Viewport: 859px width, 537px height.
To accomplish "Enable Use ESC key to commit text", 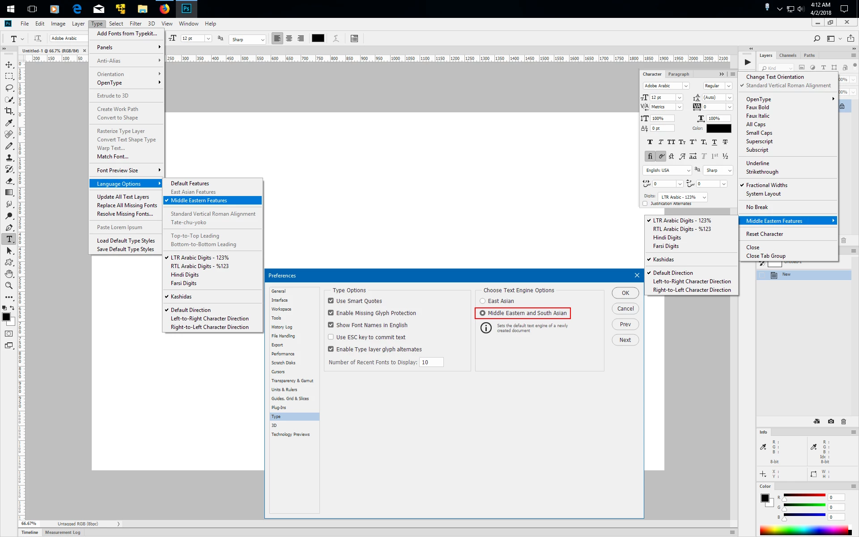I will (x=331, y=337).
